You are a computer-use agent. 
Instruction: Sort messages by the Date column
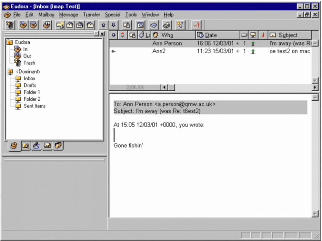coord(218,35)
